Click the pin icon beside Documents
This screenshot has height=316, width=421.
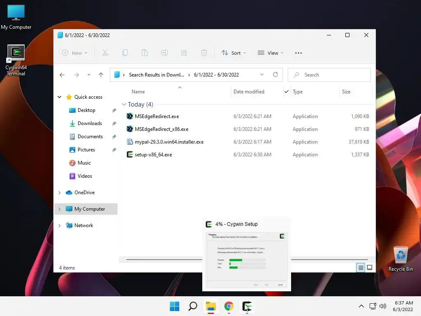click(114, 137)
